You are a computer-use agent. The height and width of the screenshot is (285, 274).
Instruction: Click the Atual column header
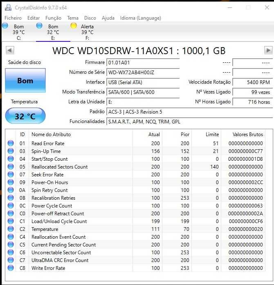pos(154,135)
